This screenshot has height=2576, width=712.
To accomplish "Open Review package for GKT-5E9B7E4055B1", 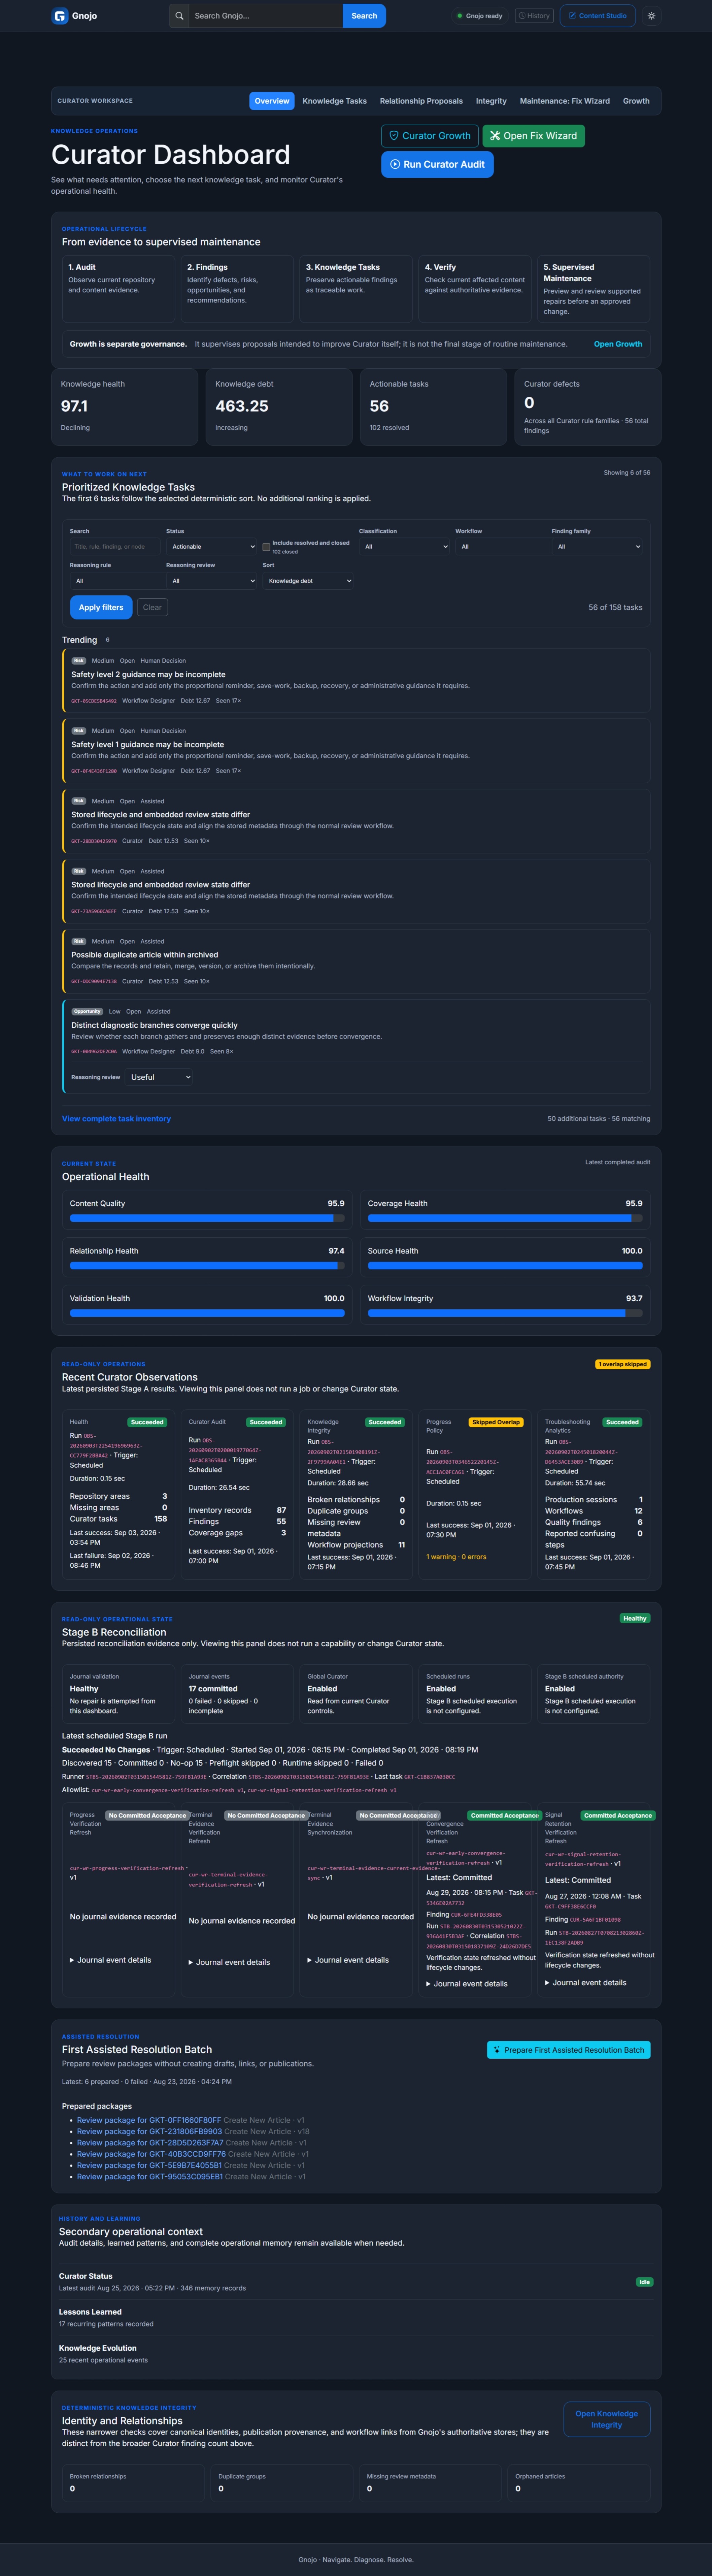I will point(149,2165).
